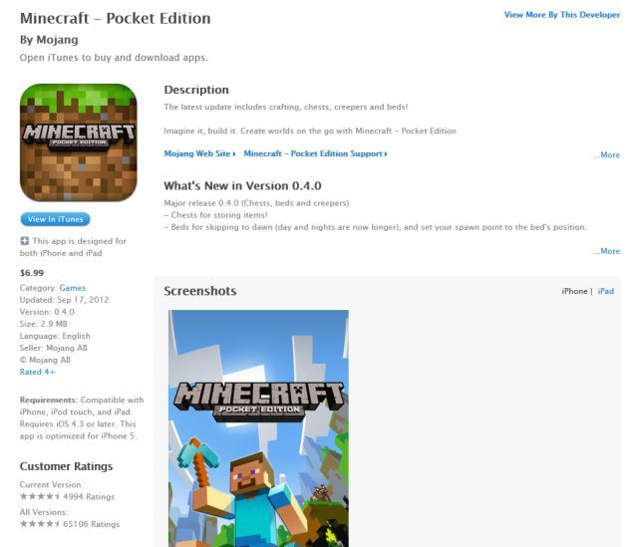This screenshot has height=547, width=638.
Task: Switch screenshots to the iPad tab
Action: coord(606,291)
